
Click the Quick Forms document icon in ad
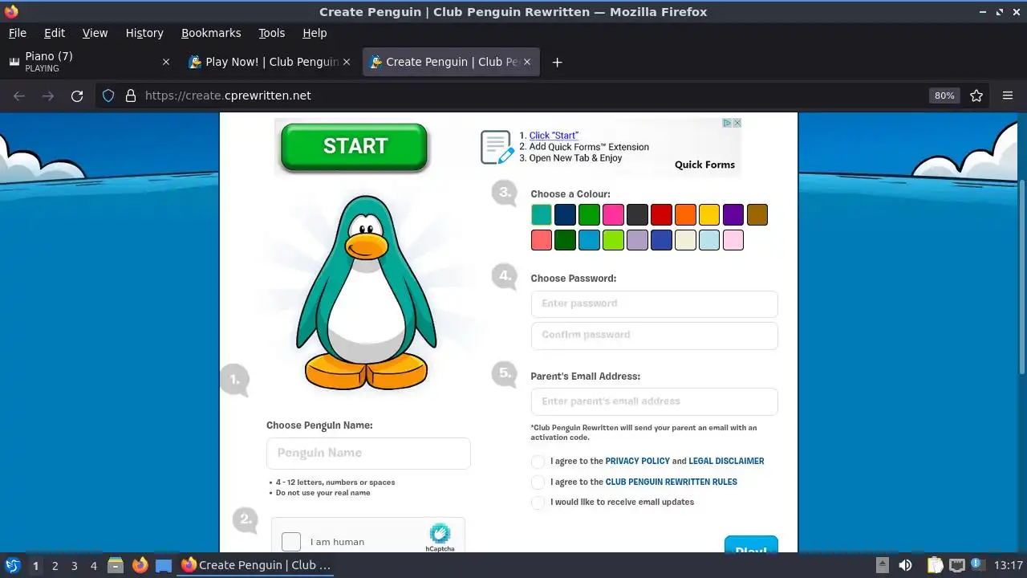tap(497, 148)
